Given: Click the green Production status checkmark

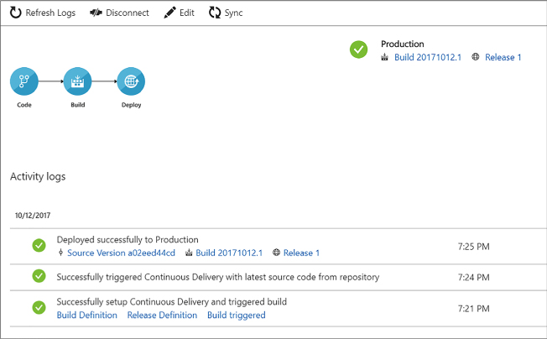Looking at the screenshot, I should pyautogui.click(x=358, y=50).
